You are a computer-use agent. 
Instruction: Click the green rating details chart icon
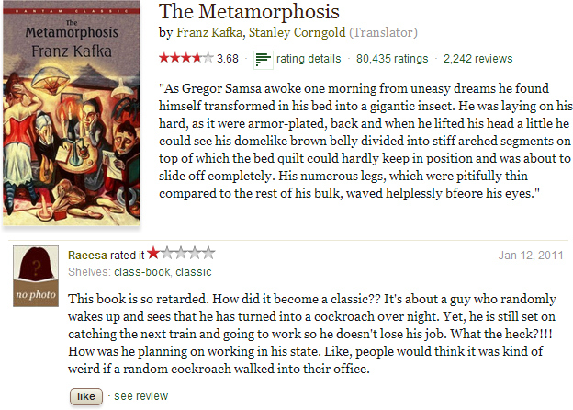click(x=264, y=59)
